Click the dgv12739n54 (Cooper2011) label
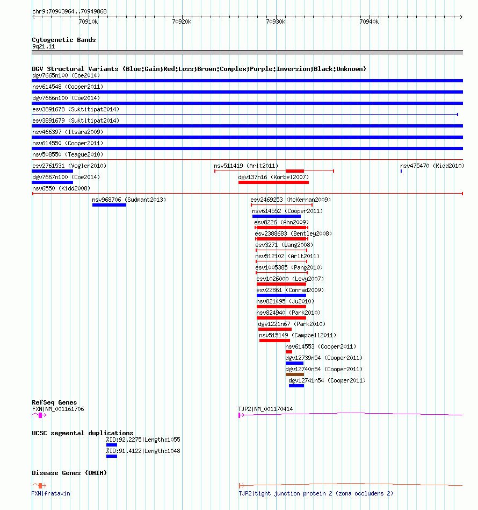Image resolution: width=478 pixels, height=510 pixels. click(324, 358)
